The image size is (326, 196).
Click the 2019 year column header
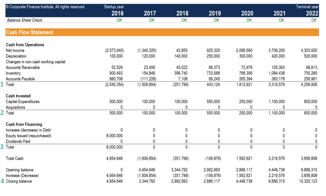215,13
